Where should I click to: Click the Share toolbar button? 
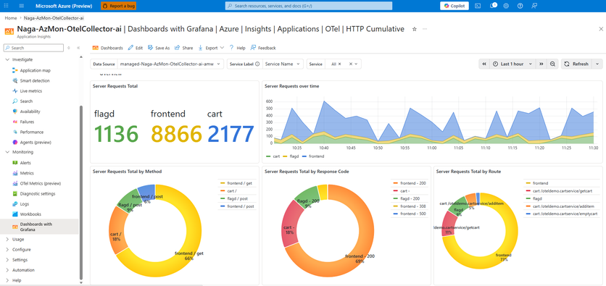[x=183, y=48]
